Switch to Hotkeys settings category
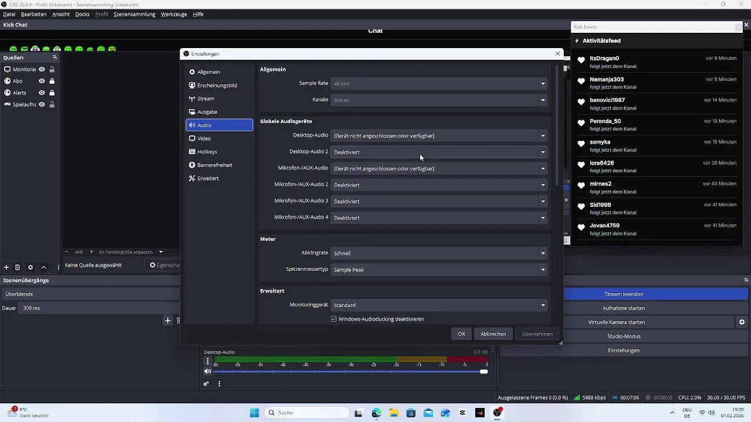The width and height of the screenshot is (751, 422). (219, 152)
